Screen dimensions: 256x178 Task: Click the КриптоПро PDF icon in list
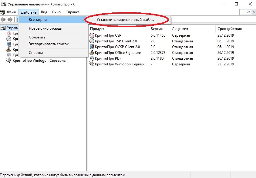[x=92, y=58]
